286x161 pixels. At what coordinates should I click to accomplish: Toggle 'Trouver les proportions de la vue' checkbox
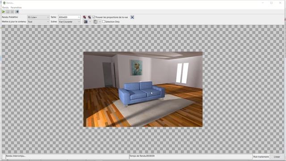pos(94,17)
